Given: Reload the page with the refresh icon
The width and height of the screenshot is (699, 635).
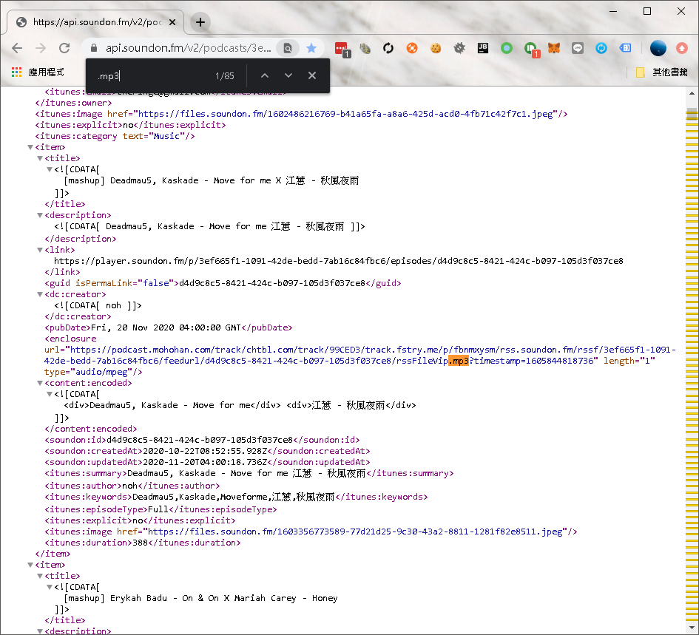Looking at the screenshot, I should (x=64, y=48).
